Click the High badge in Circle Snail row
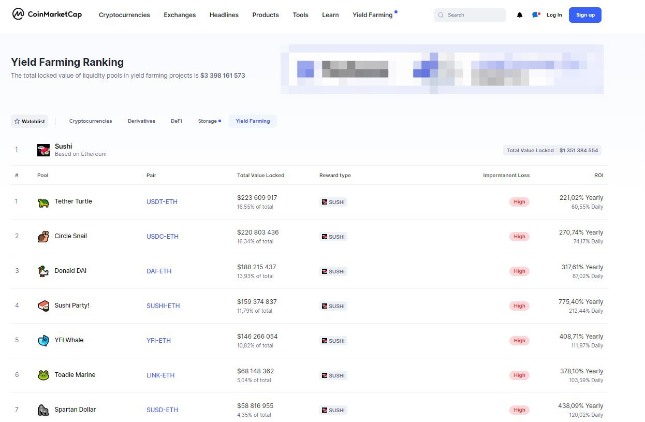The image size is (645, 422). 519,237
